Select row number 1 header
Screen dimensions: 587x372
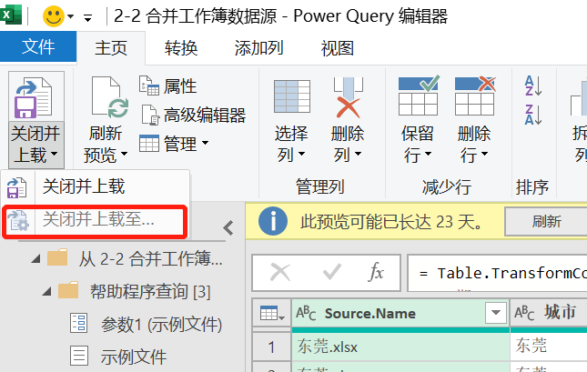272,347
